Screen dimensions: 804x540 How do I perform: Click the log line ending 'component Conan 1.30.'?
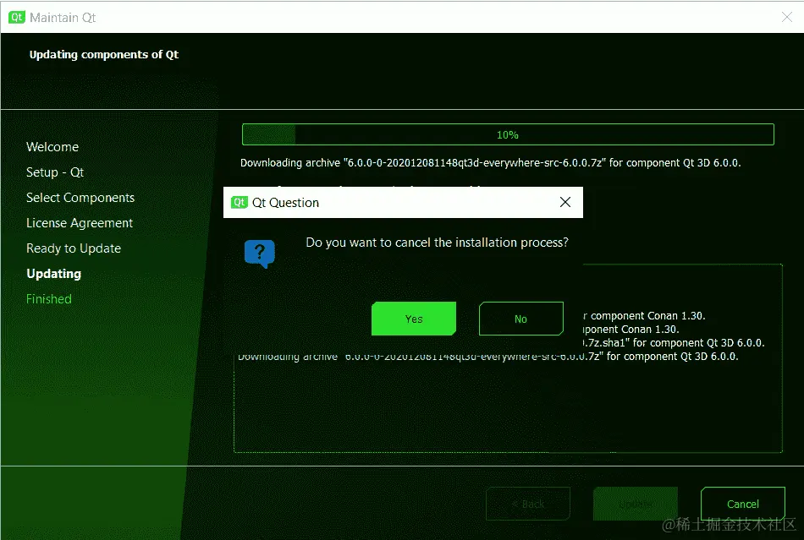pos(644,316)
